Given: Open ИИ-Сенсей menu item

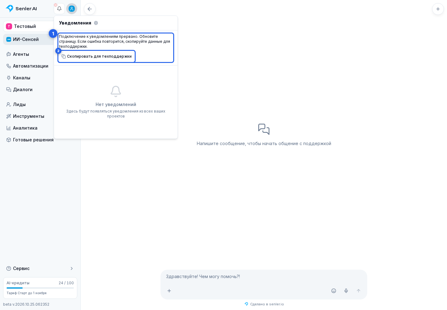Looking at the screenshot, I should (29, 39).
